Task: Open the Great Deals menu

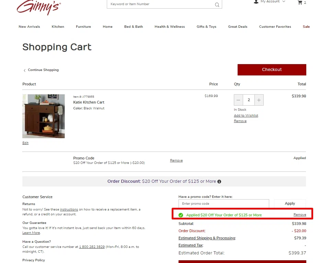Action: (238, 26)
